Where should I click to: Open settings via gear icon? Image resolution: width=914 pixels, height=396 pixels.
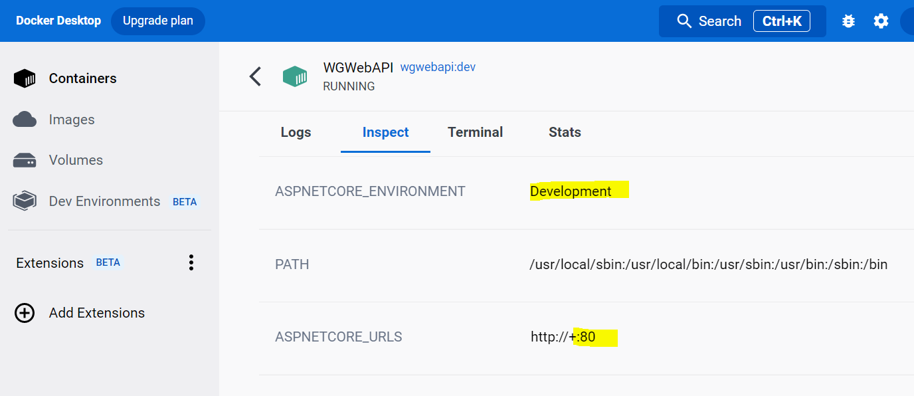(x=881, y=21)
